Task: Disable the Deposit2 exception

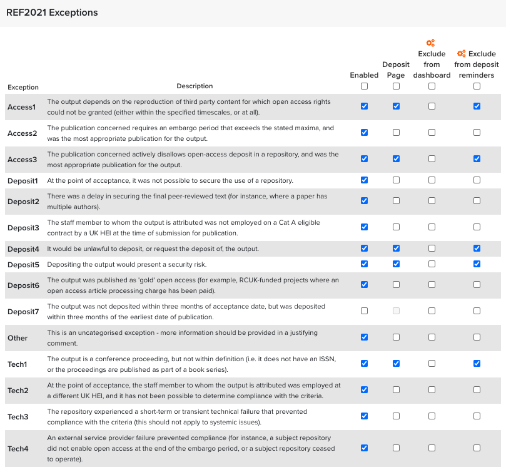Action: (365, 201)
